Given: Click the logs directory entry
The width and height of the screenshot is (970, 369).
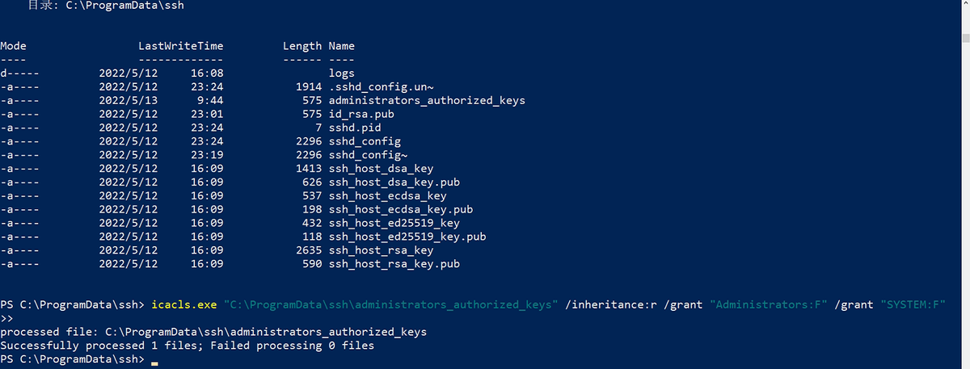Looking at the screenshot, I should point(342,73).
